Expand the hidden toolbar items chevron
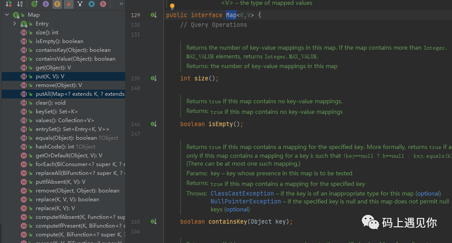The width and height of the screenshot is (452, 243). point(121,4)
